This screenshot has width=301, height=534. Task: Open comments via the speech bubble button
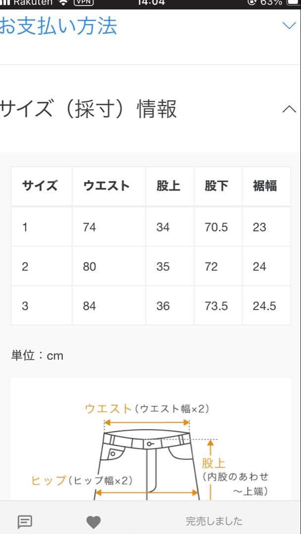(25, 521)
